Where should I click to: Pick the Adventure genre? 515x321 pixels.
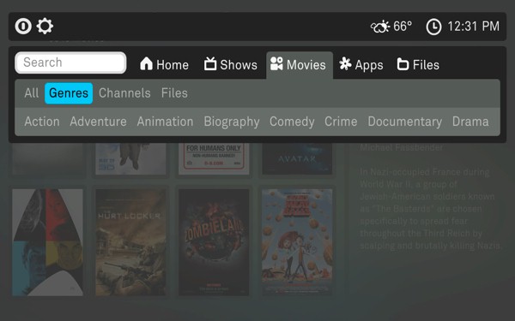click(98, 122)
